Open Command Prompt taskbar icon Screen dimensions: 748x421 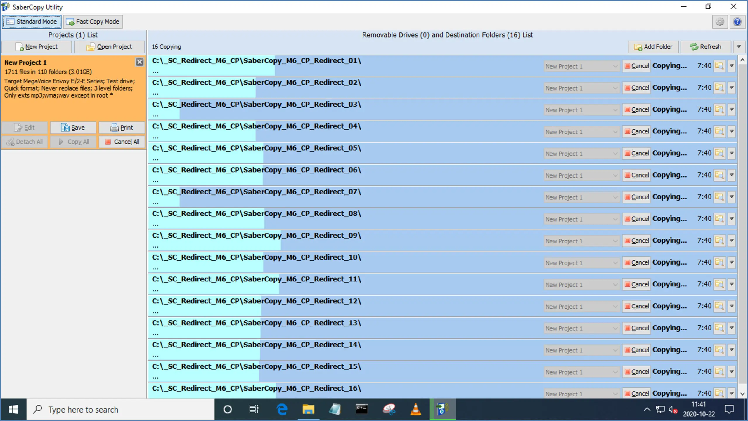point(362,410)
